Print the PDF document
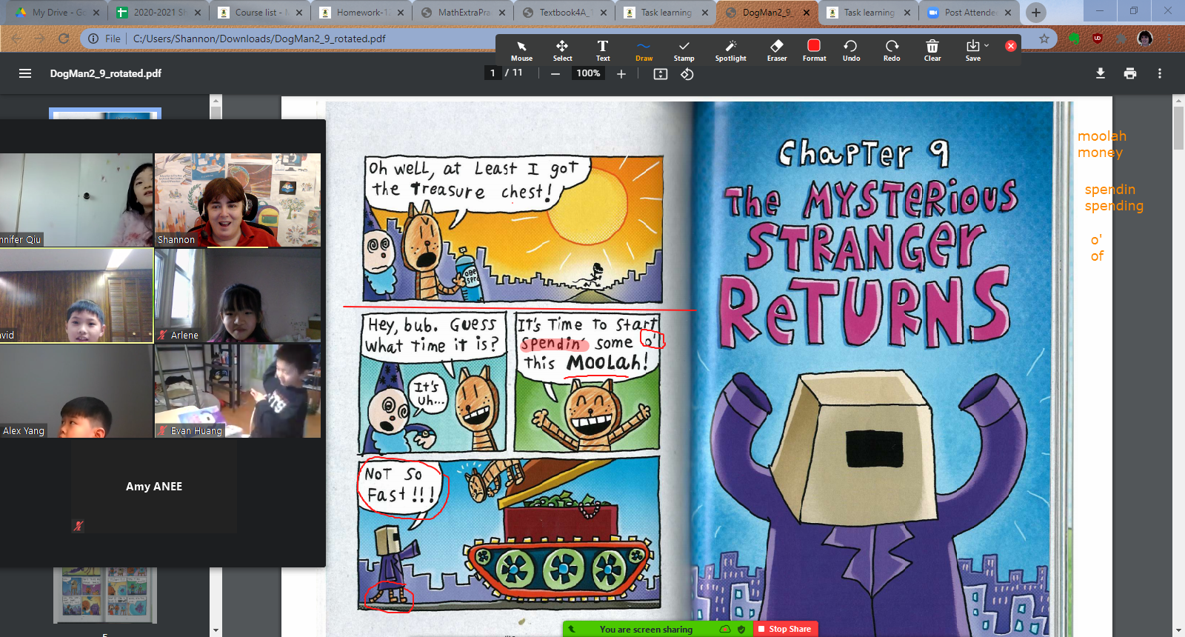Viewport: 1185px width, 637px height. [x=1130, y=73]
